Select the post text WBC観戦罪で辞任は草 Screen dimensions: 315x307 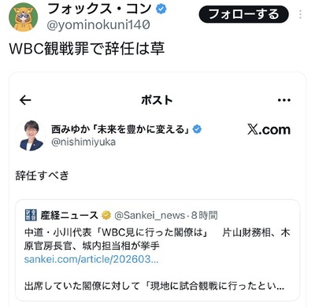[87, 49]
